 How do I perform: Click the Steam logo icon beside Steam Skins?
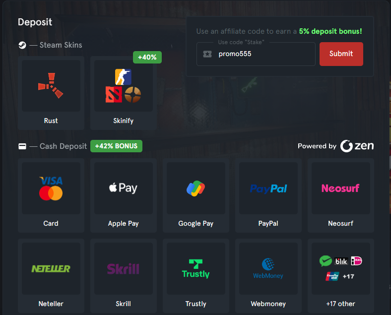pos(22,45)
